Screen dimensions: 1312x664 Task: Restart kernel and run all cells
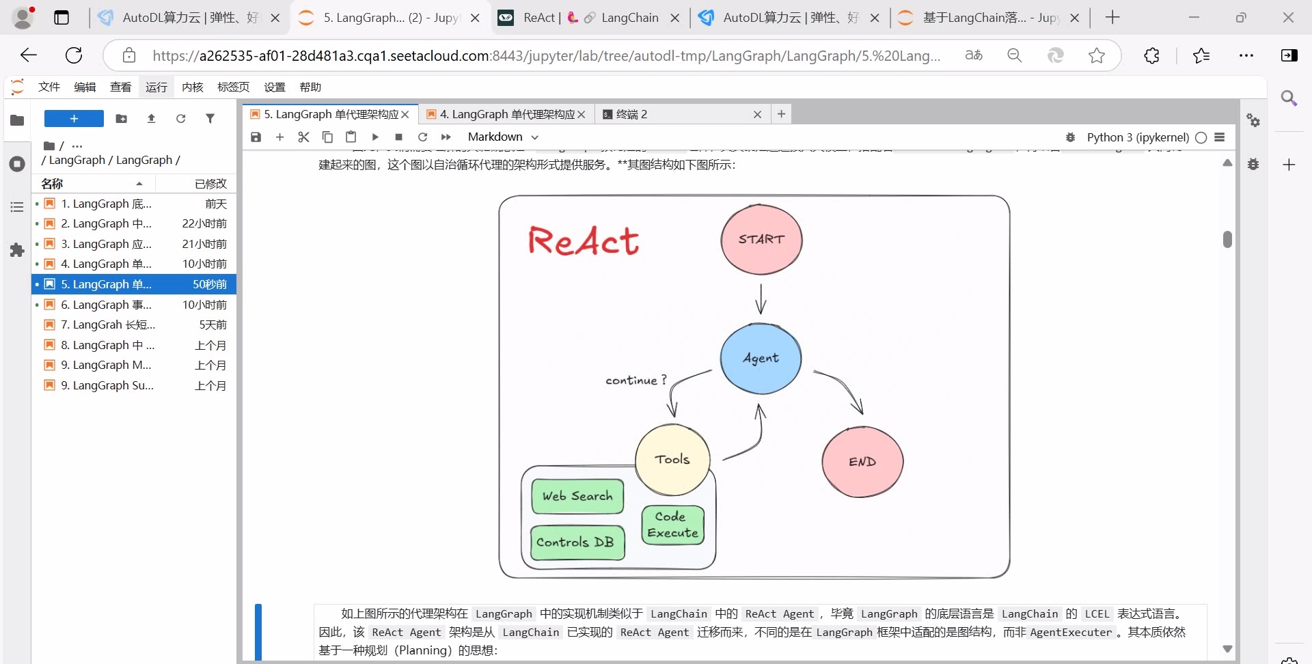click(x=446, y=137)
